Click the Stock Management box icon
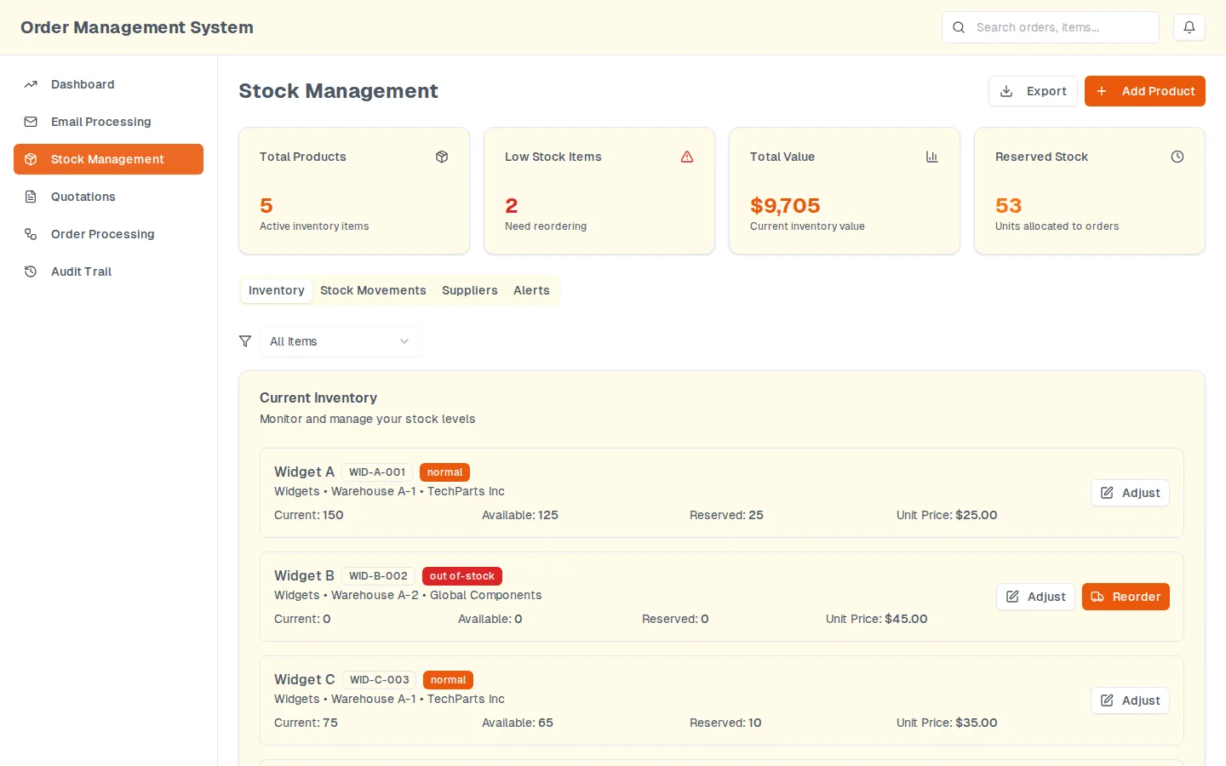Image resolution: width=1226 pixels, height=766 pixels. (x=31, y=159)
